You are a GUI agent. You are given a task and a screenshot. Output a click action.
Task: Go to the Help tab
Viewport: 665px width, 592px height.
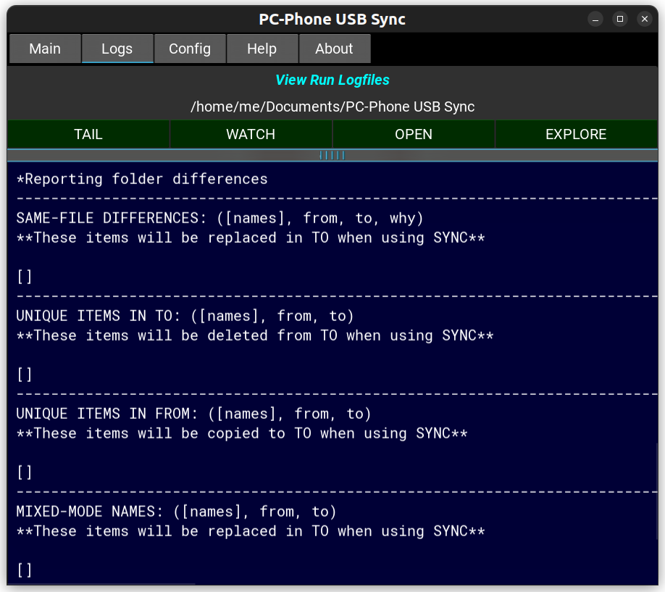262,49
